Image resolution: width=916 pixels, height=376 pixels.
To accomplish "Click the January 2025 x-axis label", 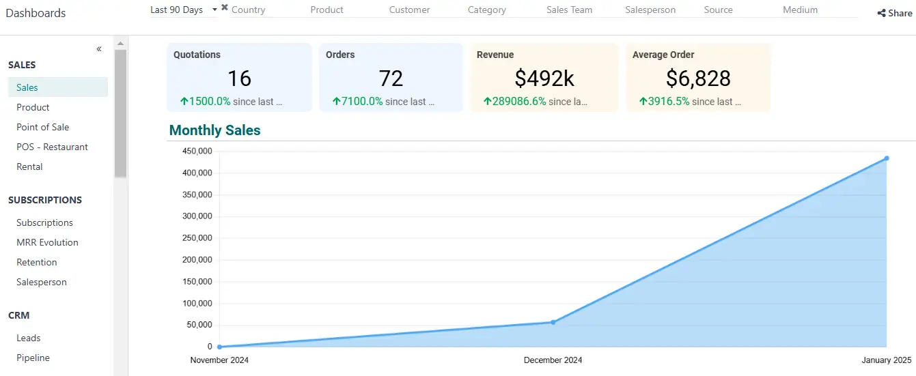I will point(887,360).
